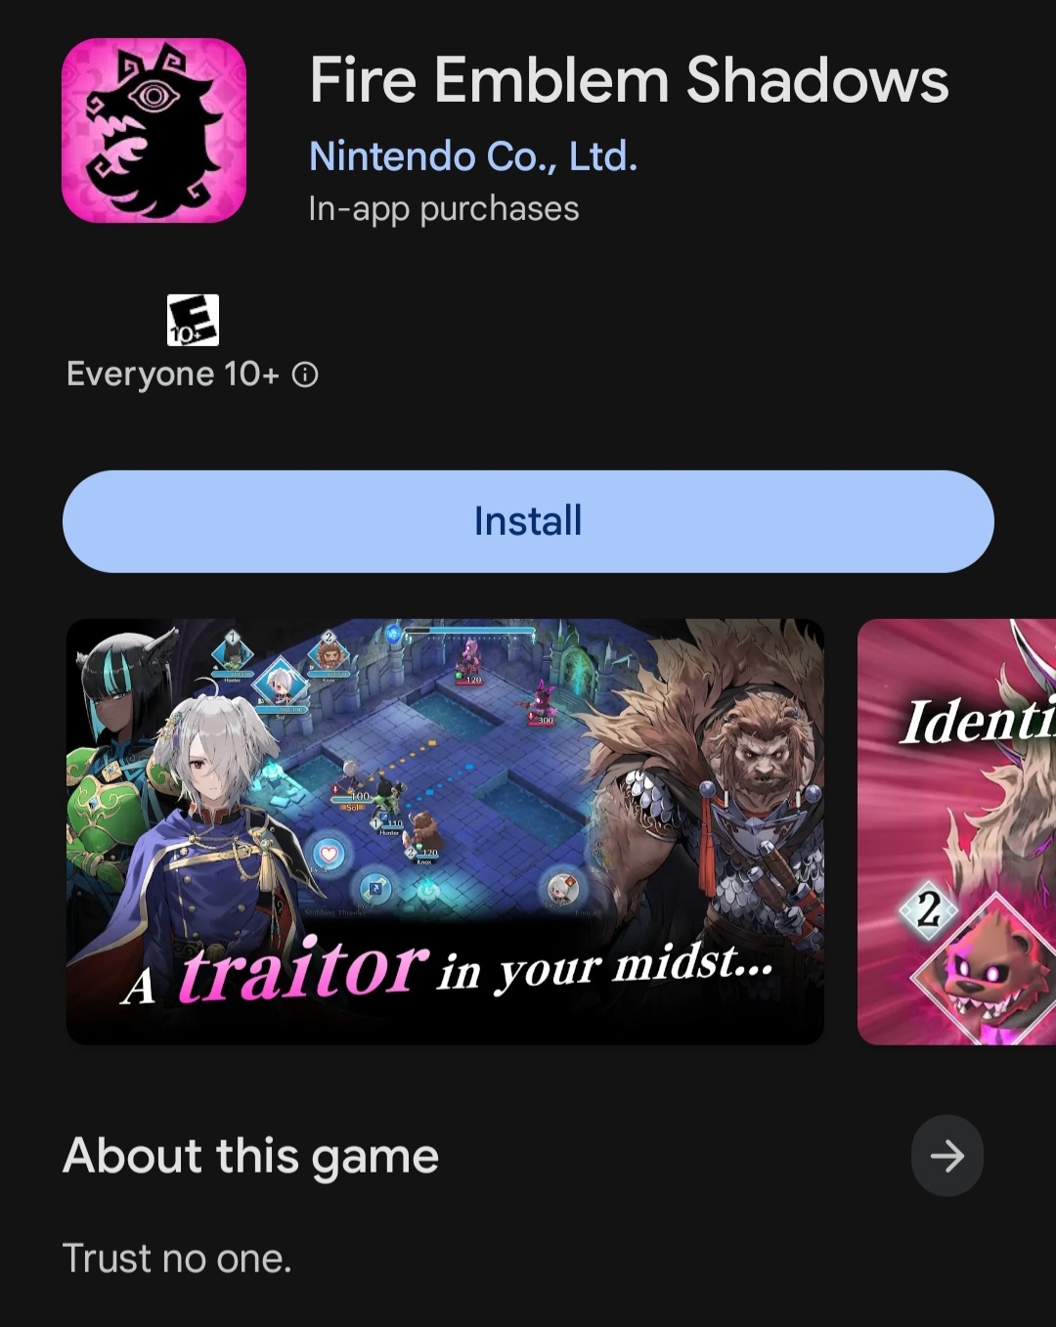Tap the "Everyone 10+" rating text
Screen dimensions: 1056x1327
coord(173,375)
